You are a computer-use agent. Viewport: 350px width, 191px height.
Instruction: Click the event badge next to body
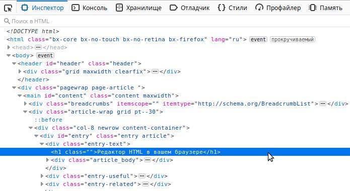point(45,55)
